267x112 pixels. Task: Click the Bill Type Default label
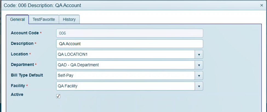click(27, 75)
